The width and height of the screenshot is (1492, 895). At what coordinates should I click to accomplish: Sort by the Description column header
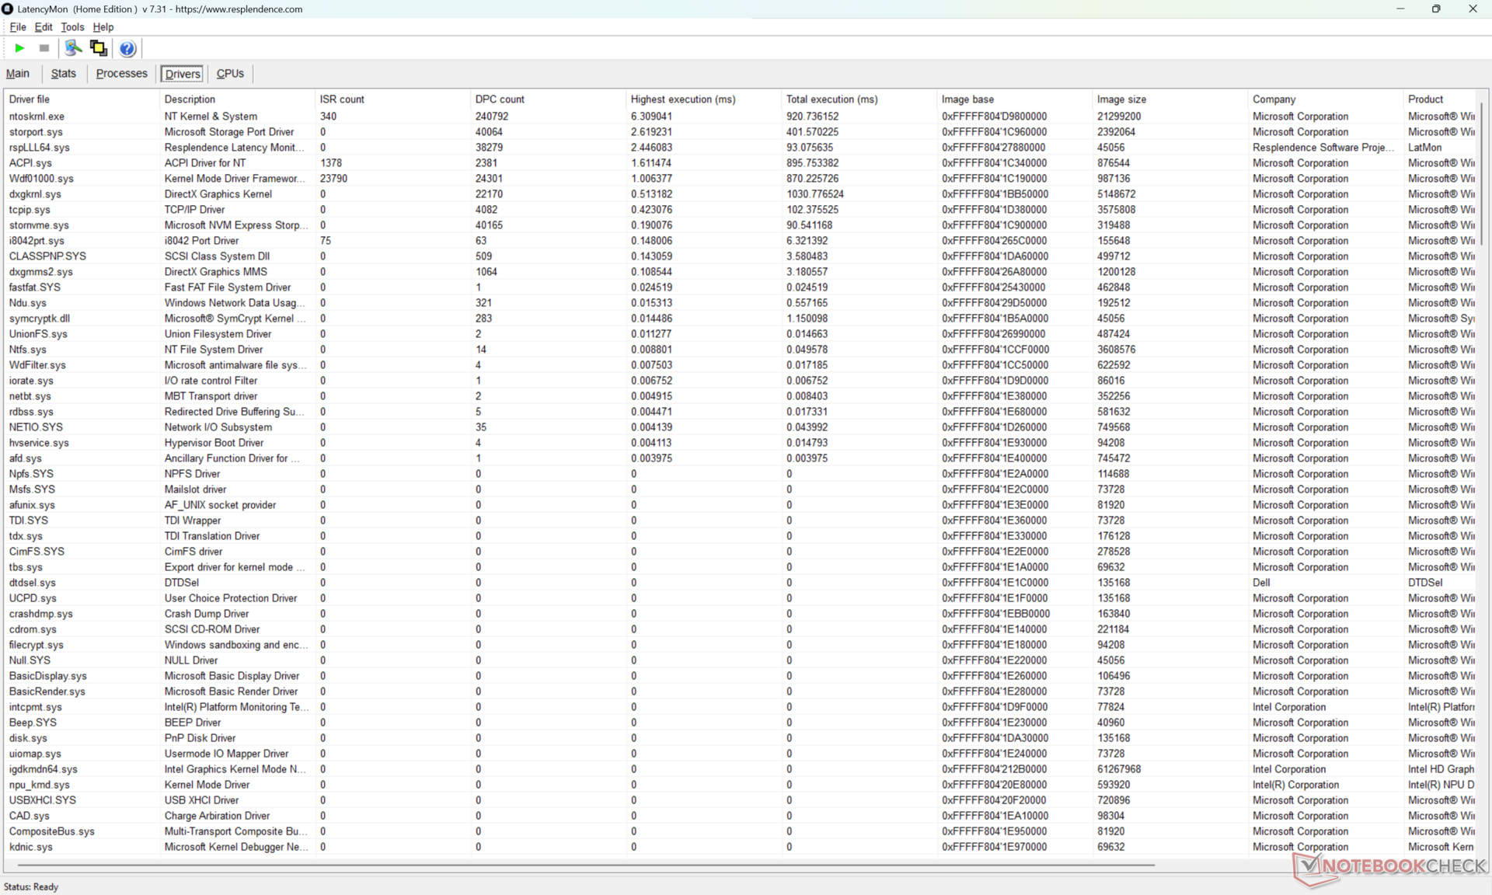coord(237,99)
